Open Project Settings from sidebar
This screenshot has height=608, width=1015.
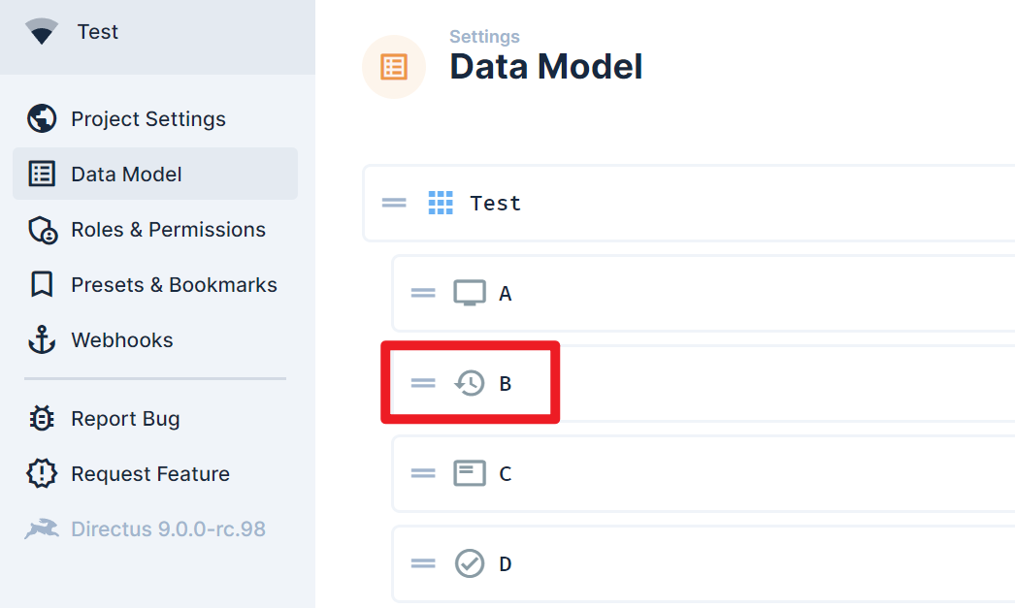click(x=147, y=118)
